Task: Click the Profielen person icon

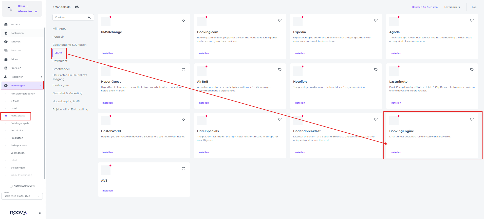Action: click(x=6, y=68)
